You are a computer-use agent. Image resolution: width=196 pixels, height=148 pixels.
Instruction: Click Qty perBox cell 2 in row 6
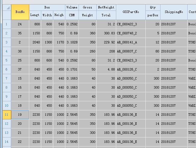(153, 69)
